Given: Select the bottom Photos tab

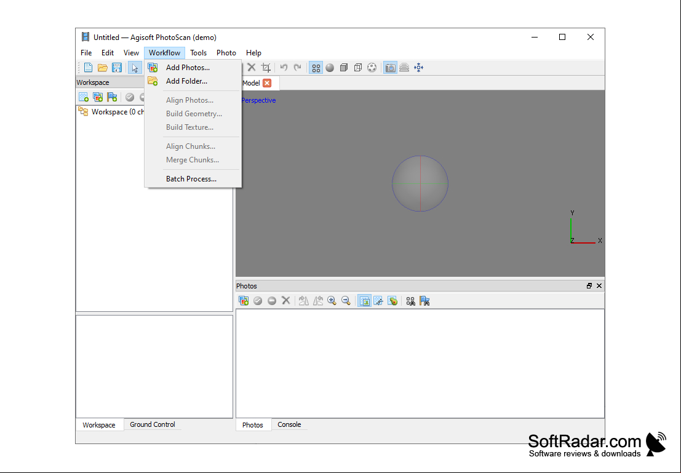Looking at the screenshot, I should (253, 425).
